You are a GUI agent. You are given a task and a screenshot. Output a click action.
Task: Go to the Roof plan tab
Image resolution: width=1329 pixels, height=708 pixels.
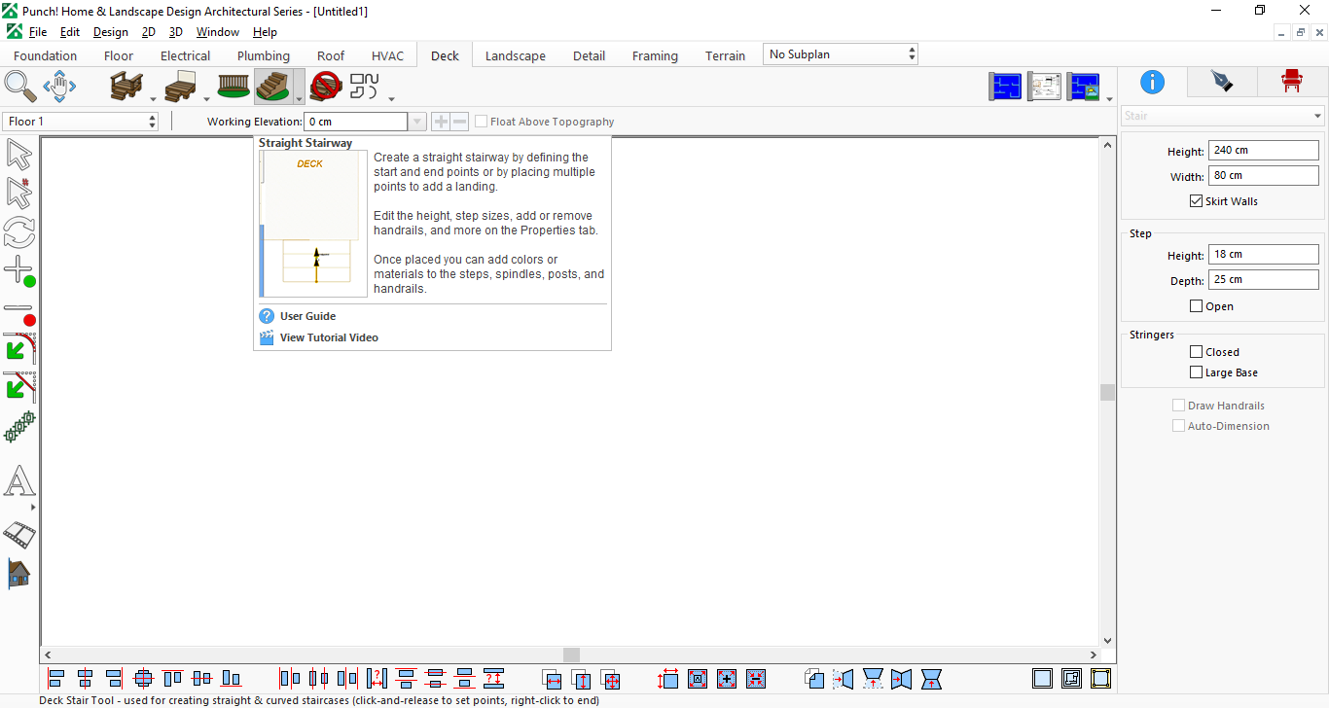pyautogui.click(x=331, y=55)
